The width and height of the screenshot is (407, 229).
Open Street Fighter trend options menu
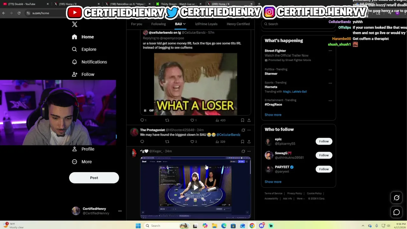coord(330,51)
